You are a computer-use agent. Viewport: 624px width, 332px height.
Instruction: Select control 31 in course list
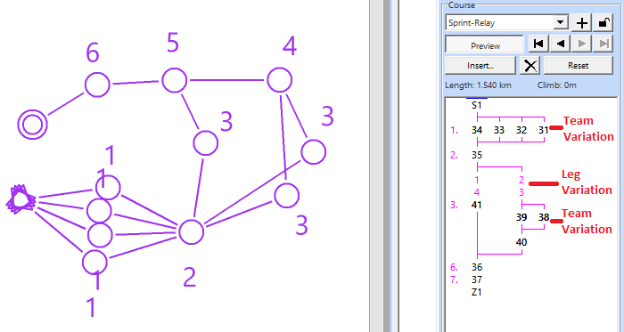(544, 130)
